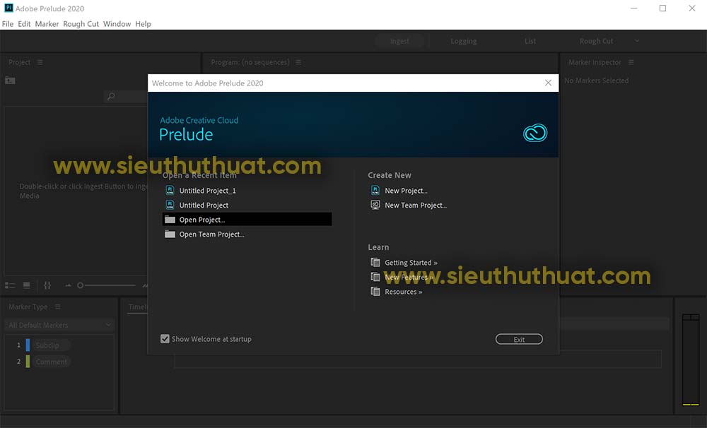Screen dimensions: 707x428
Task: Click the Getting Started document icon
Action: tap(375, 262)
